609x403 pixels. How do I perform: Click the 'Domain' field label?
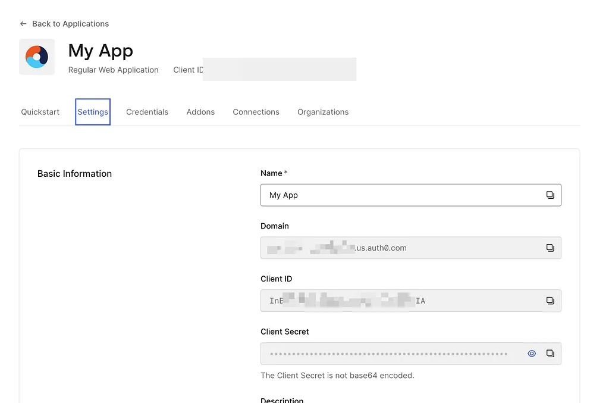[275, 226]
